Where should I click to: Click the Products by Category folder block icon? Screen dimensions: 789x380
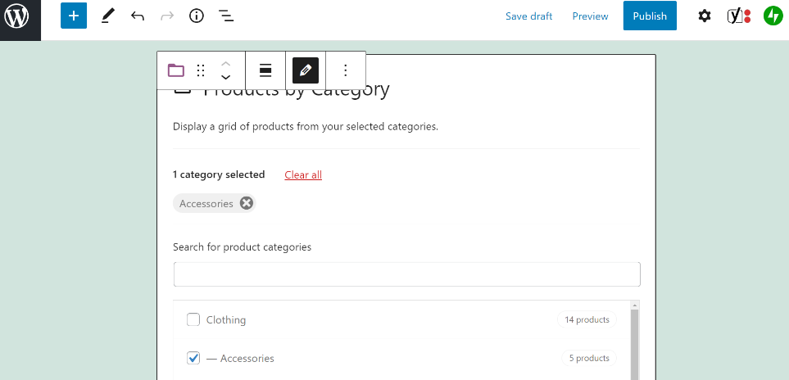click(175, 70)
